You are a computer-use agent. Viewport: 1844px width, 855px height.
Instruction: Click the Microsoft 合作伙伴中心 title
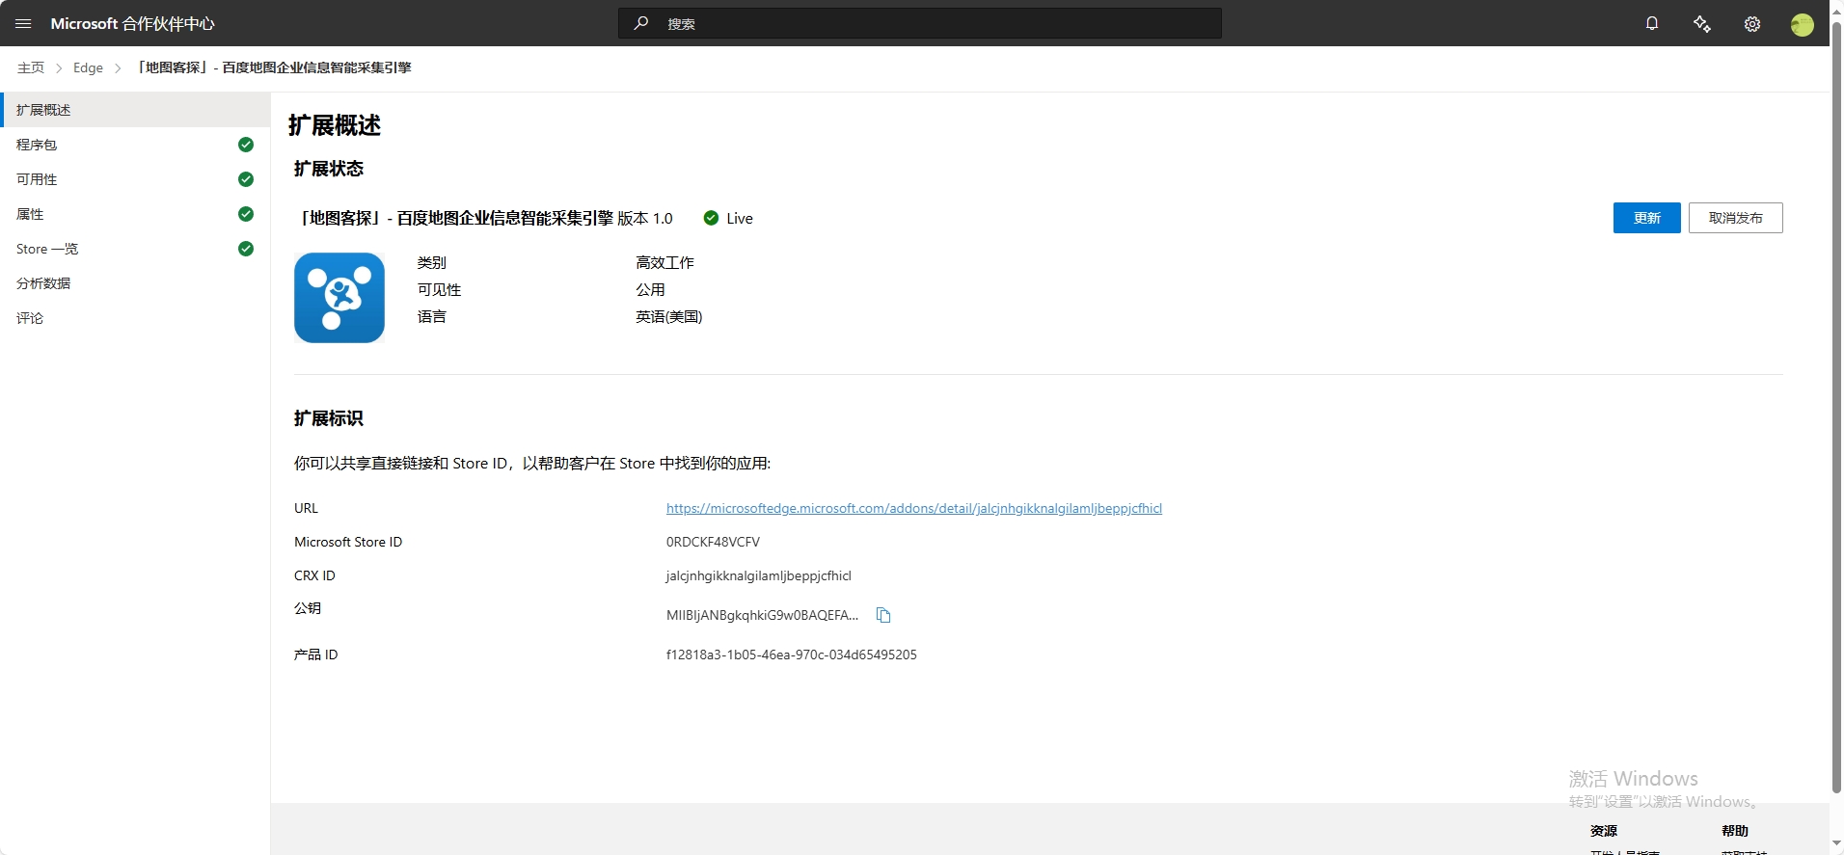(x=133, y=23)
